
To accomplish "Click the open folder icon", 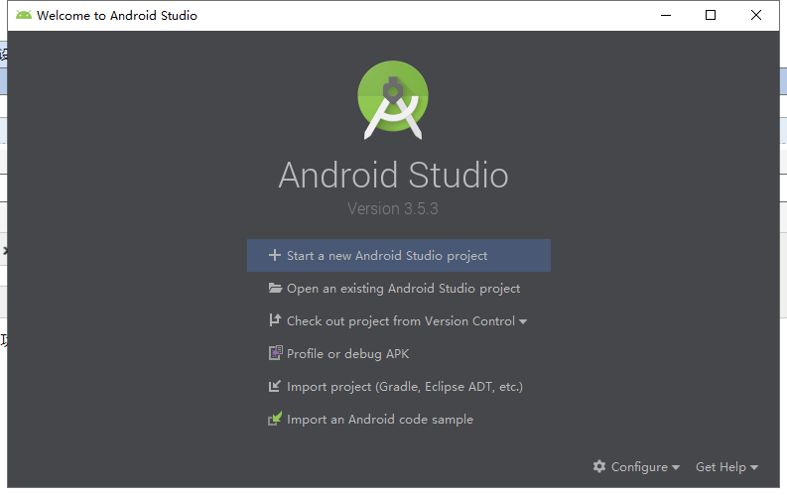I will (275, 288).
